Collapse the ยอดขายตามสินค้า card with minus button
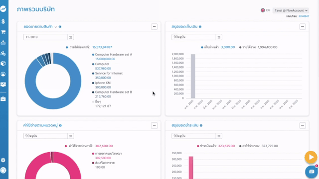Image resolution: width=319 pixels, height=179 pixels. [154, 26]
